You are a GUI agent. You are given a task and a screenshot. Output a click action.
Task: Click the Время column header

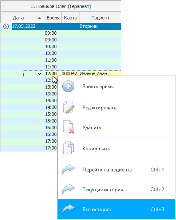pyautogui.click(x=53, y=18)
